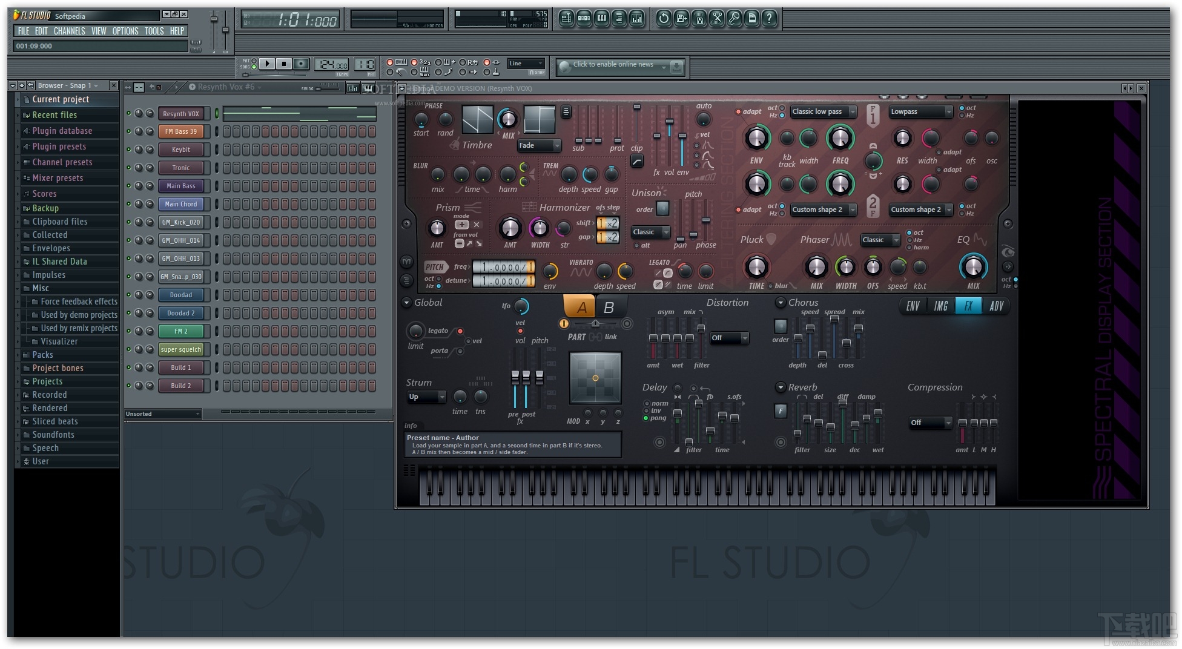Select the FM Bass 39 channel button
Viewport: 1182px width, 649px height.
point(181,131)
